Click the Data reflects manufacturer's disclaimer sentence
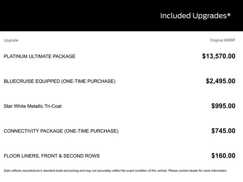The width and height of the screenshot is (243, 182). [x=84, y=171]
